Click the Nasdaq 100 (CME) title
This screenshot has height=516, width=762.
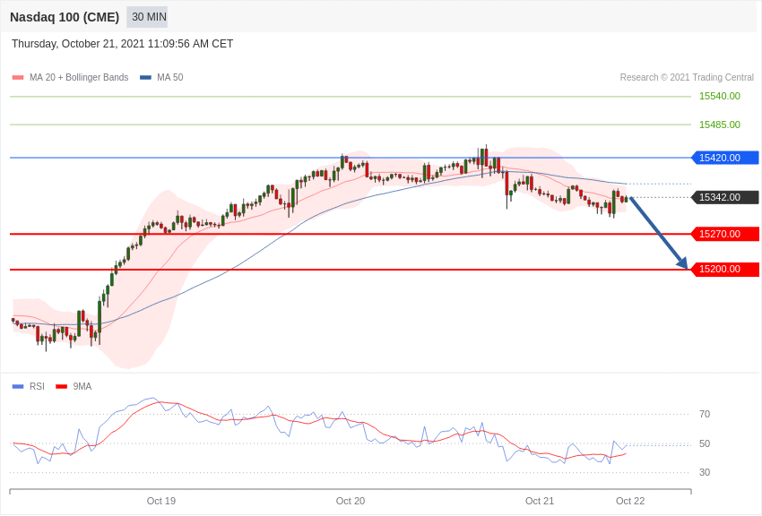pyautogui.click(x=65, y=17)
